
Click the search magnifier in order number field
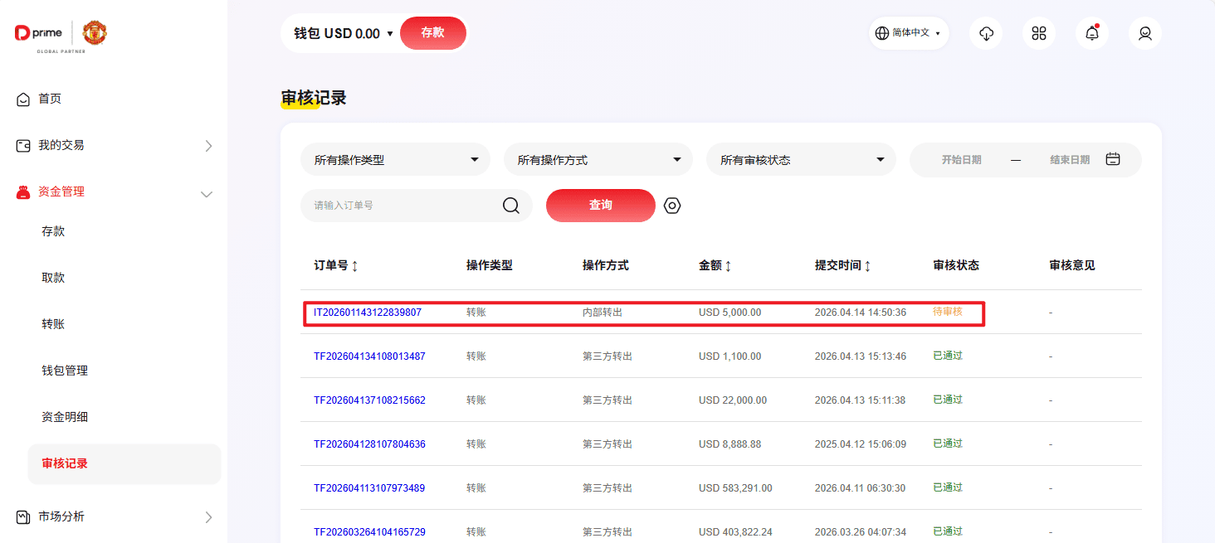click(511, 206)
